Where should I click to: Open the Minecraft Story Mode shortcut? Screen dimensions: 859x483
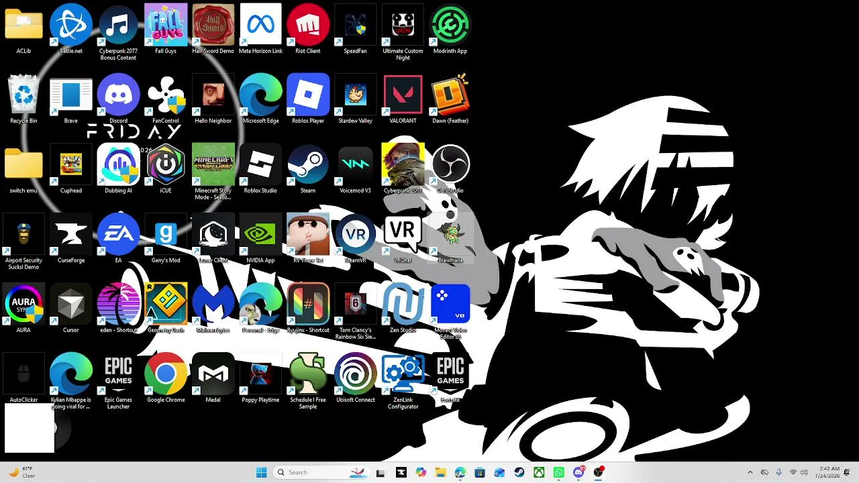[213, 172]
